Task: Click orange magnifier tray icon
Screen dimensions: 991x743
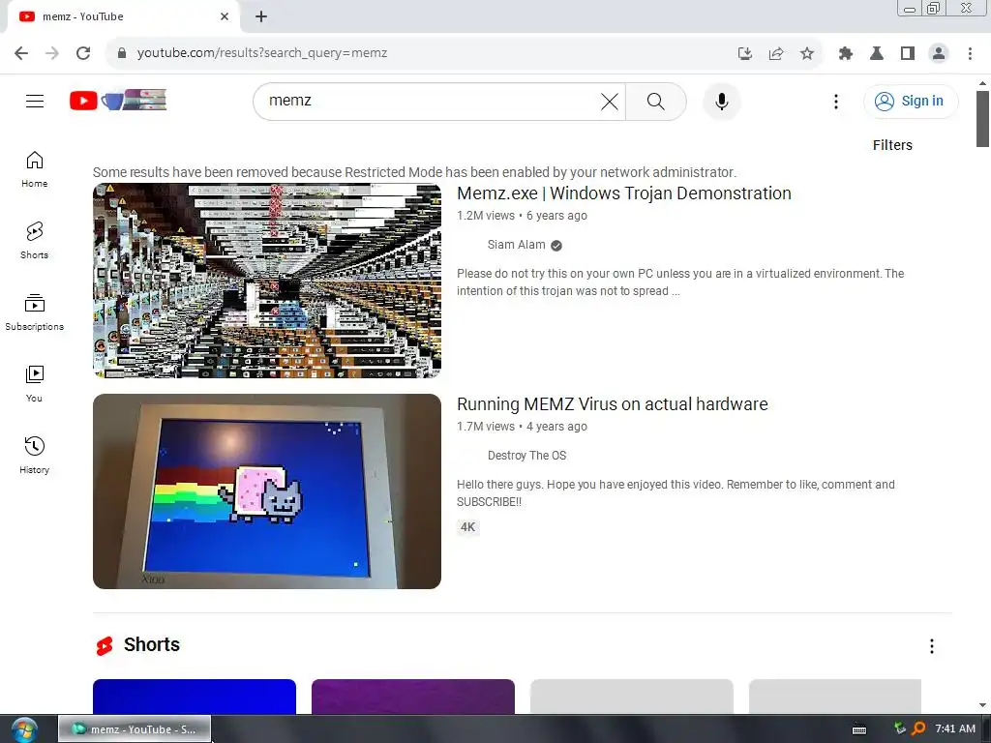Action: (918, 728)
